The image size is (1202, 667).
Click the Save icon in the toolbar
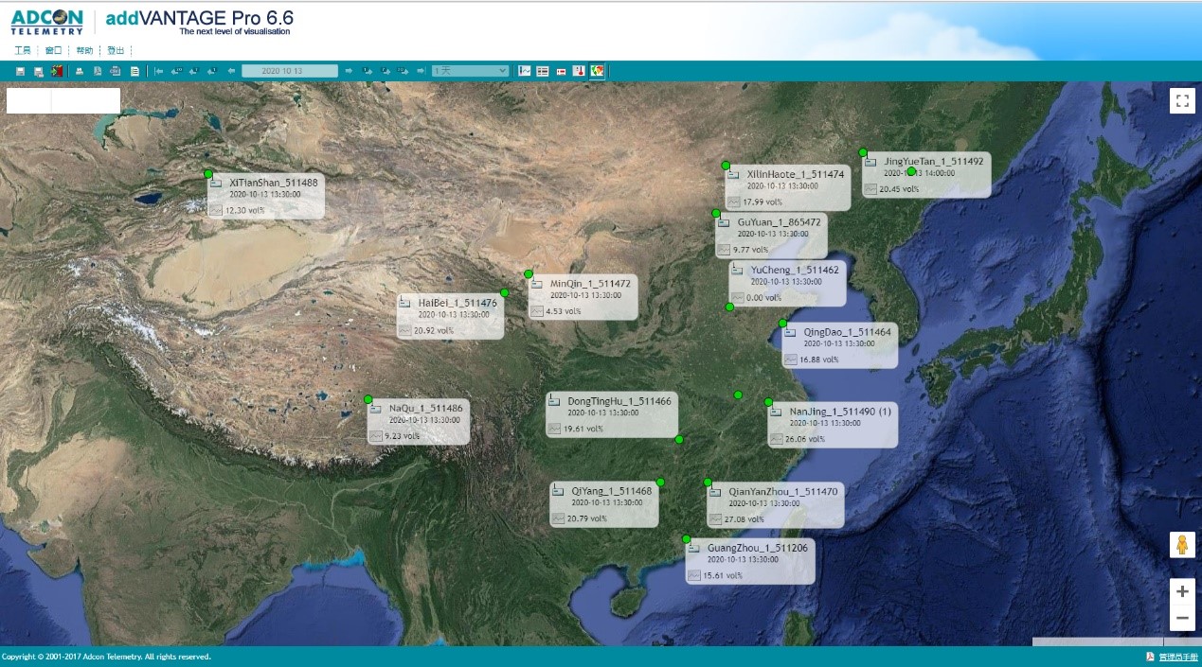pos(21,71)
